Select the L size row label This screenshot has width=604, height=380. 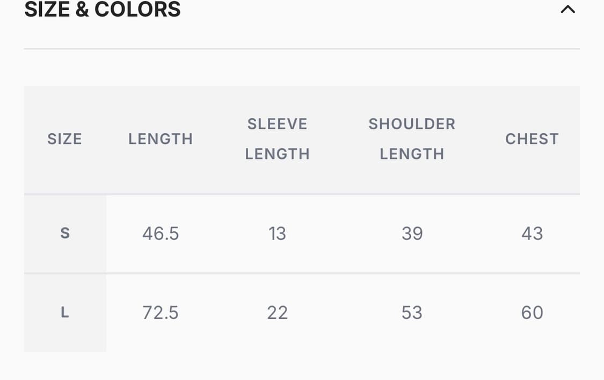tap(65, 312)
